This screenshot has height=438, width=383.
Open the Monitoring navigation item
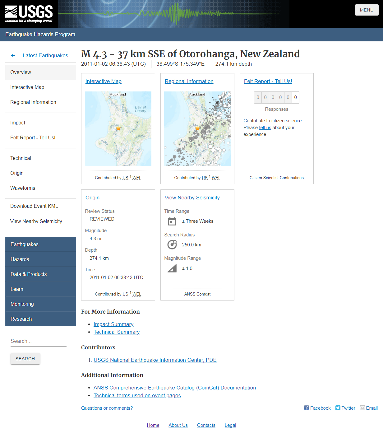click(x=40, y=304)
